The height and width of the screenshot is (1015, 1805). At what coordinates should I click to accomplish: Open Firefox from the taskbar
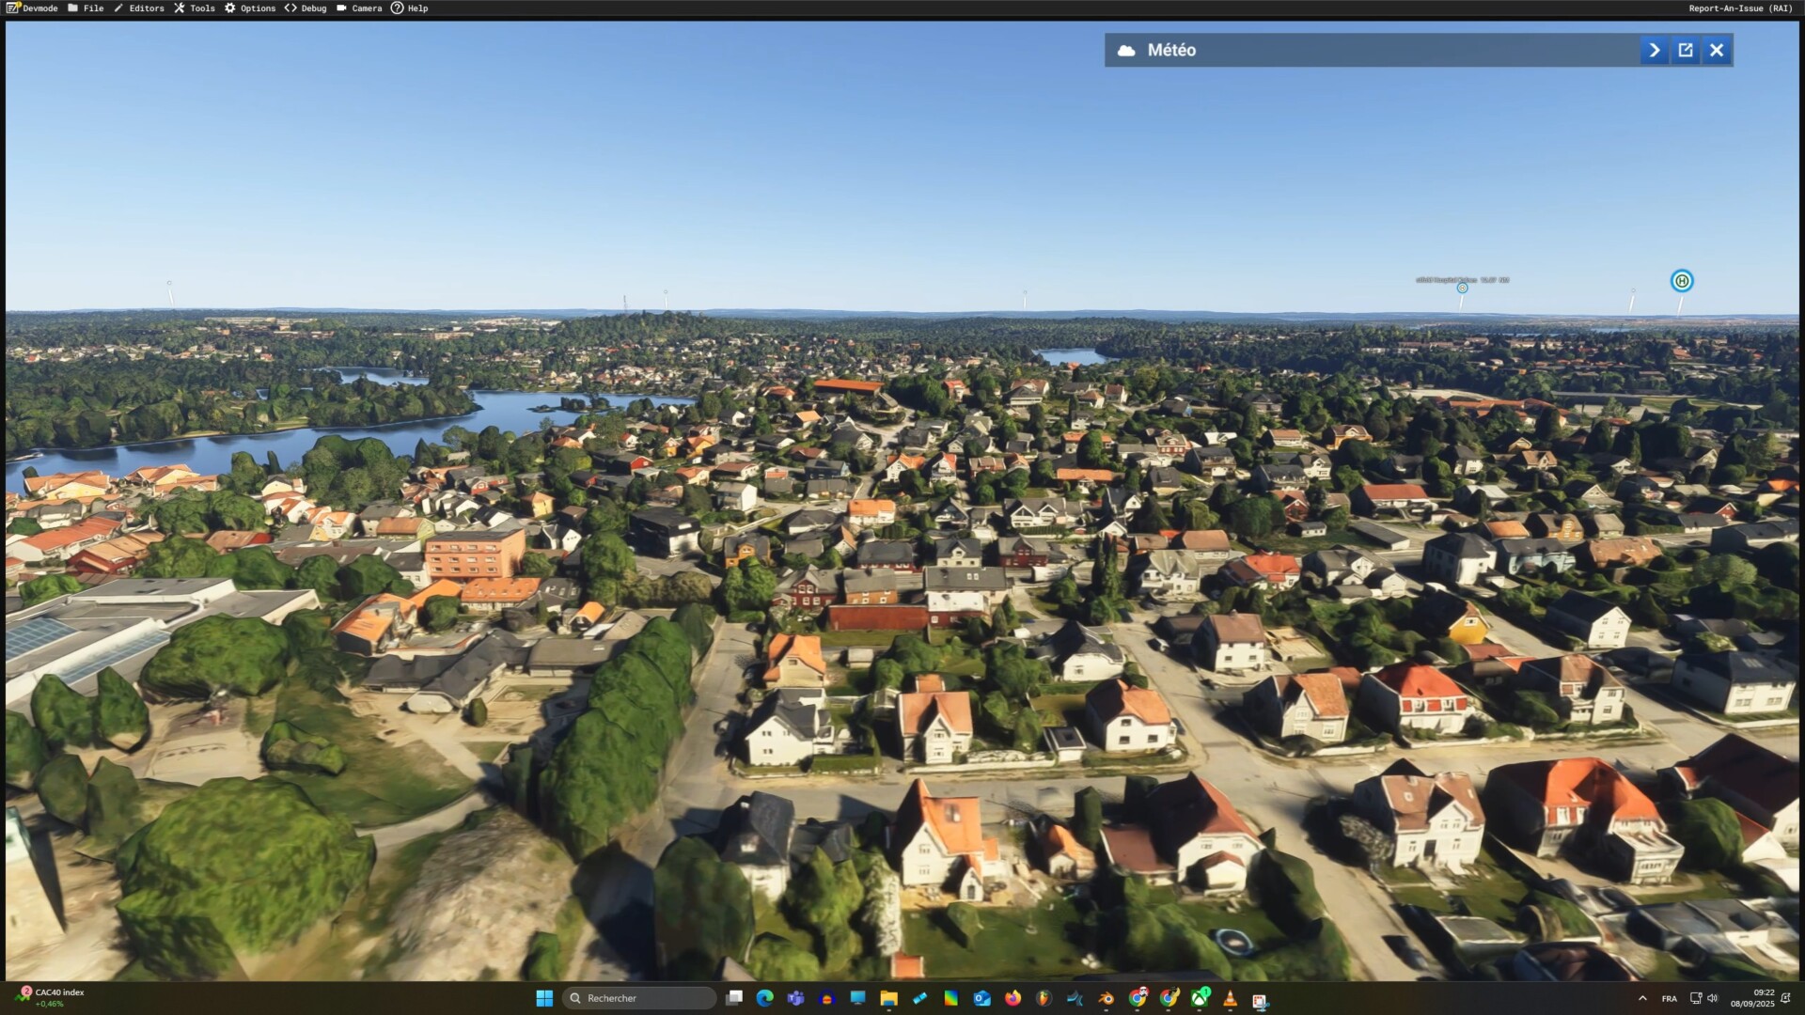[1012, 998]
